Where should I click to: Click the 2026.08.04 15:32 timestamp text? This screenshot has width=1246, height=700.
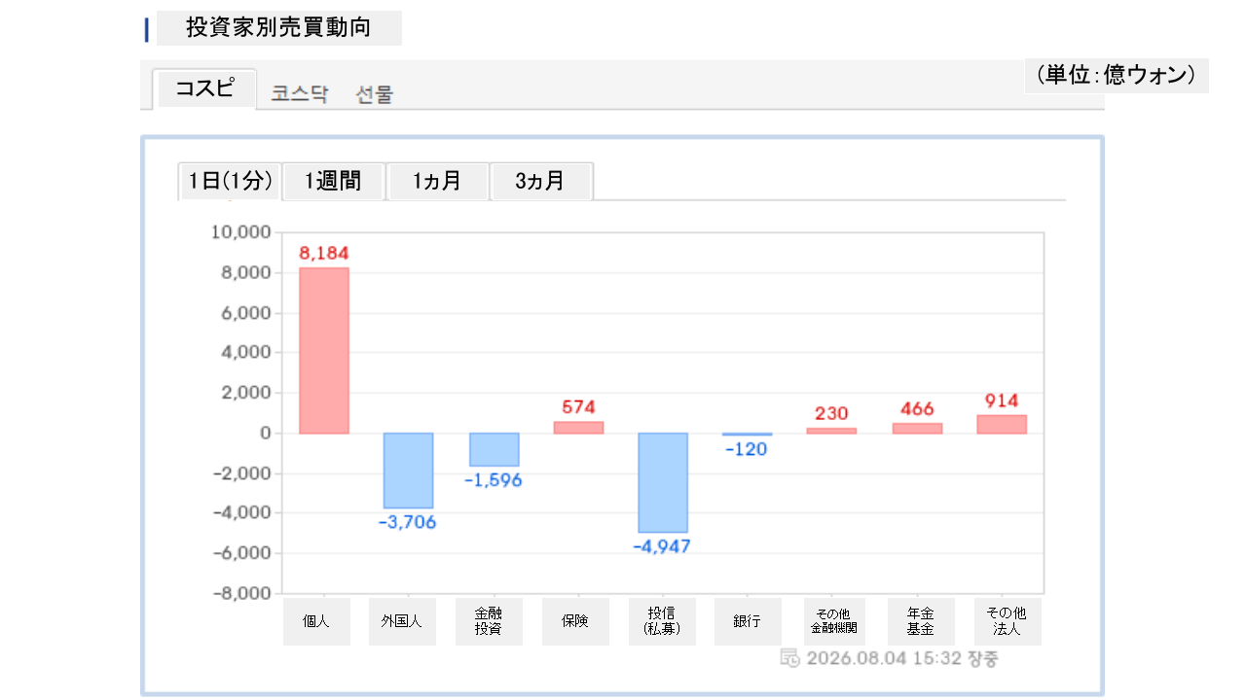884,658
